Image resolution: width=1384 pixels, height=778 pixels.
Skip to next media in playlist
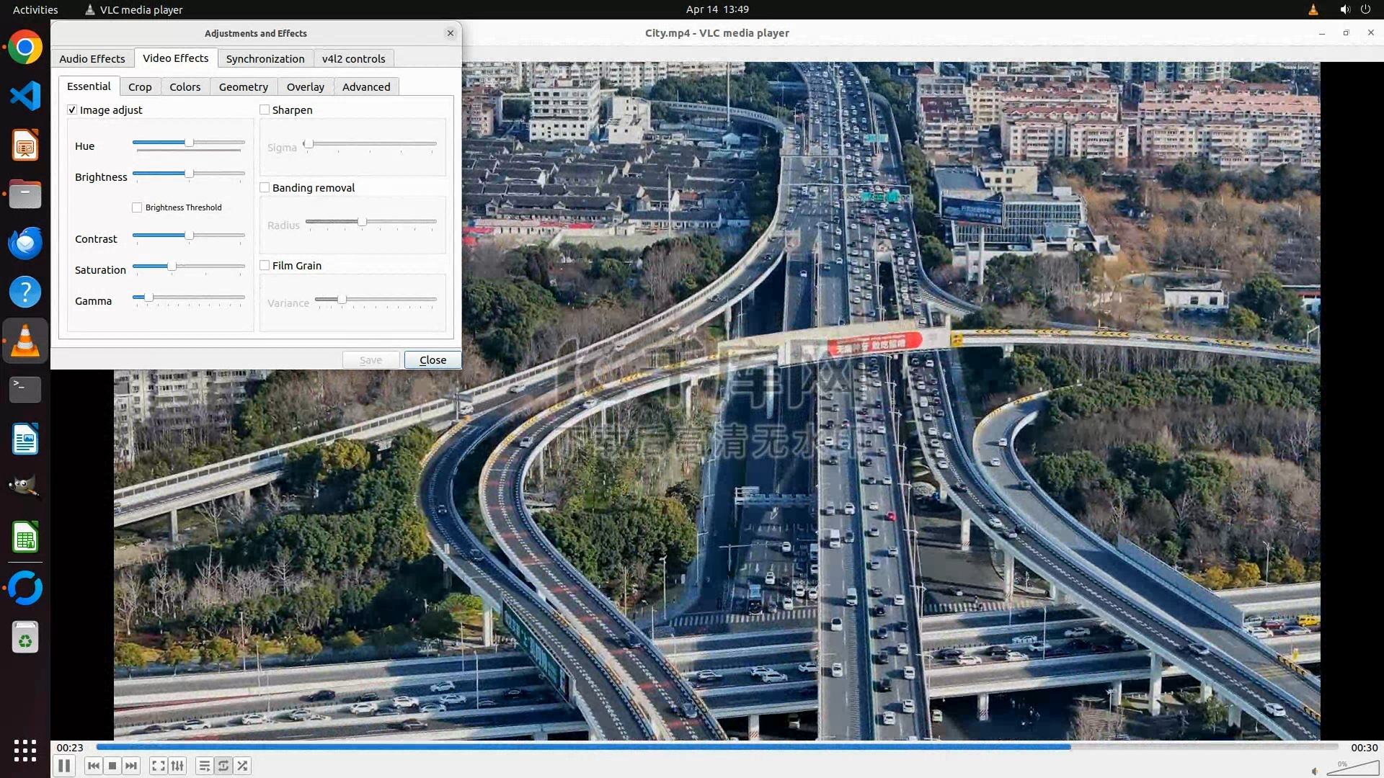coord(131,766)
